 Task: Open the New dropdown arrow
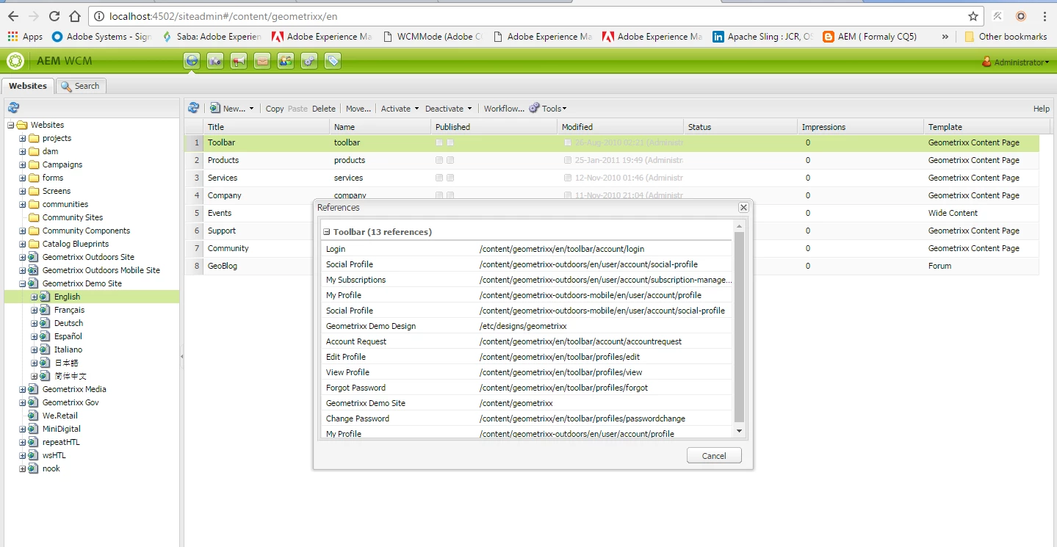pyautogui.click(x=251, y=109)
